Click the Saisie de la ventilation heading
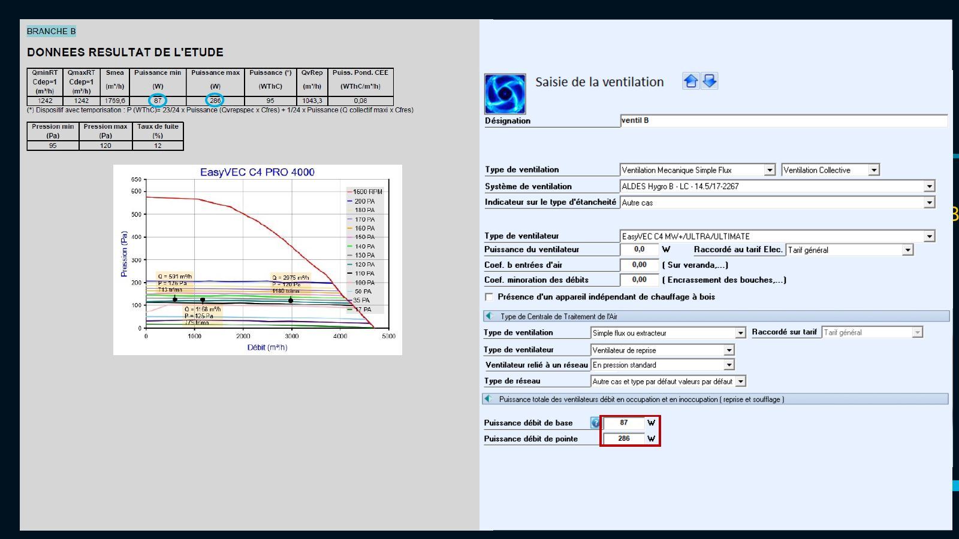The image size is (959, 539). coord(599,82)
